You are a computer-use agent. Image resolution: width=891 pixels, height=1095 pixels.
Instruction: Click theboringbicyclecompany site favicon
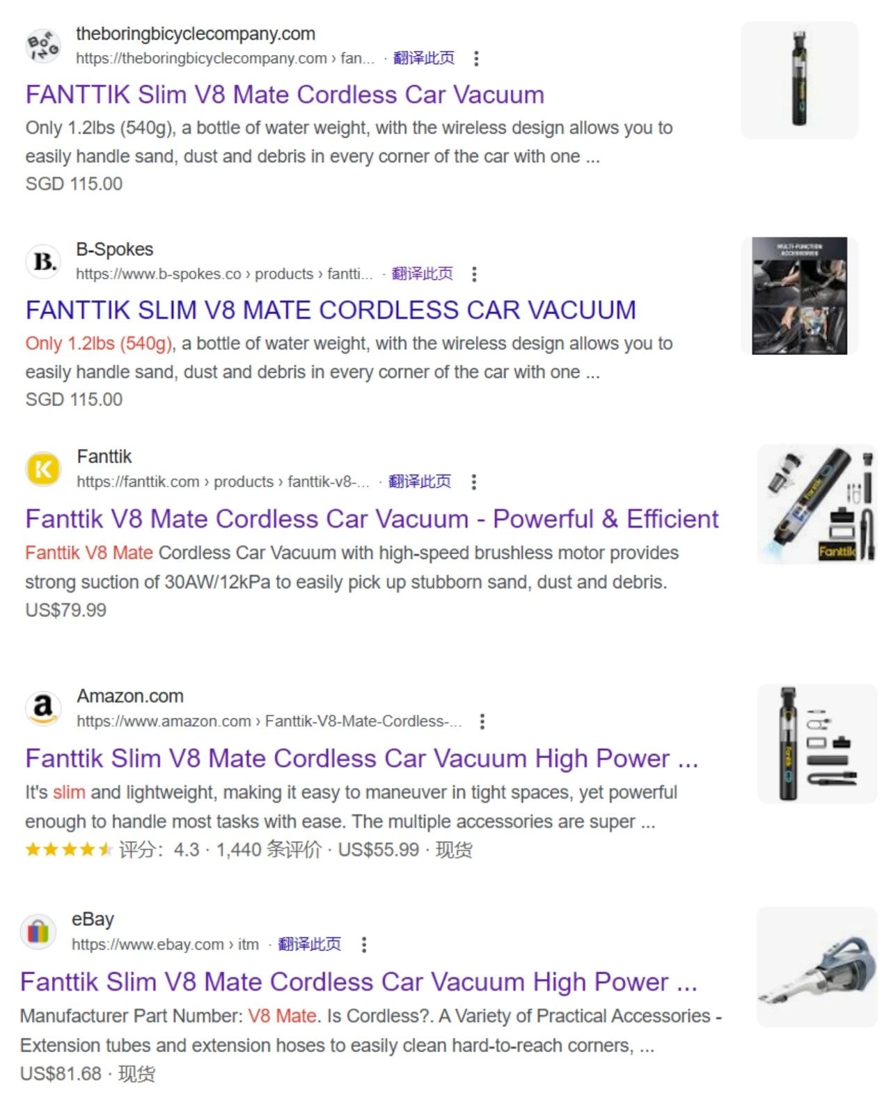pyautogui.click(x=43, y=46)
